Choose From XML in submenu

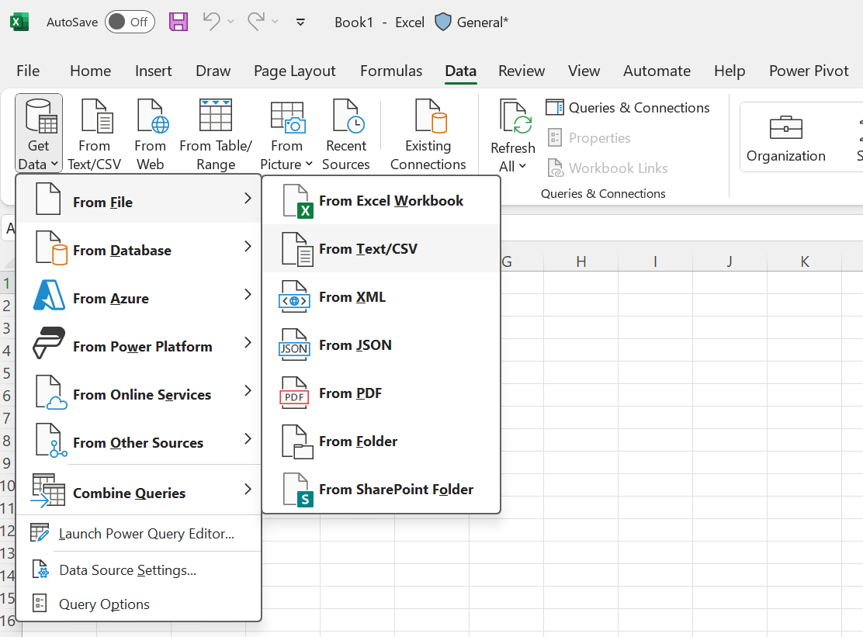tap(381, 297)
